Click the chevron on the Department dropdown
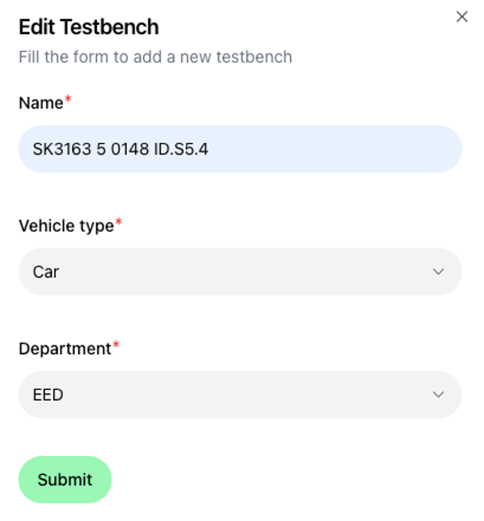Viewport: 484px width, 521px height. coord(439,394)
